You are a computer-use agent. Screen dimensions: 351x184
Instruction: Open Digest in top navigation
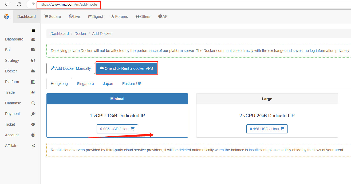95,17
